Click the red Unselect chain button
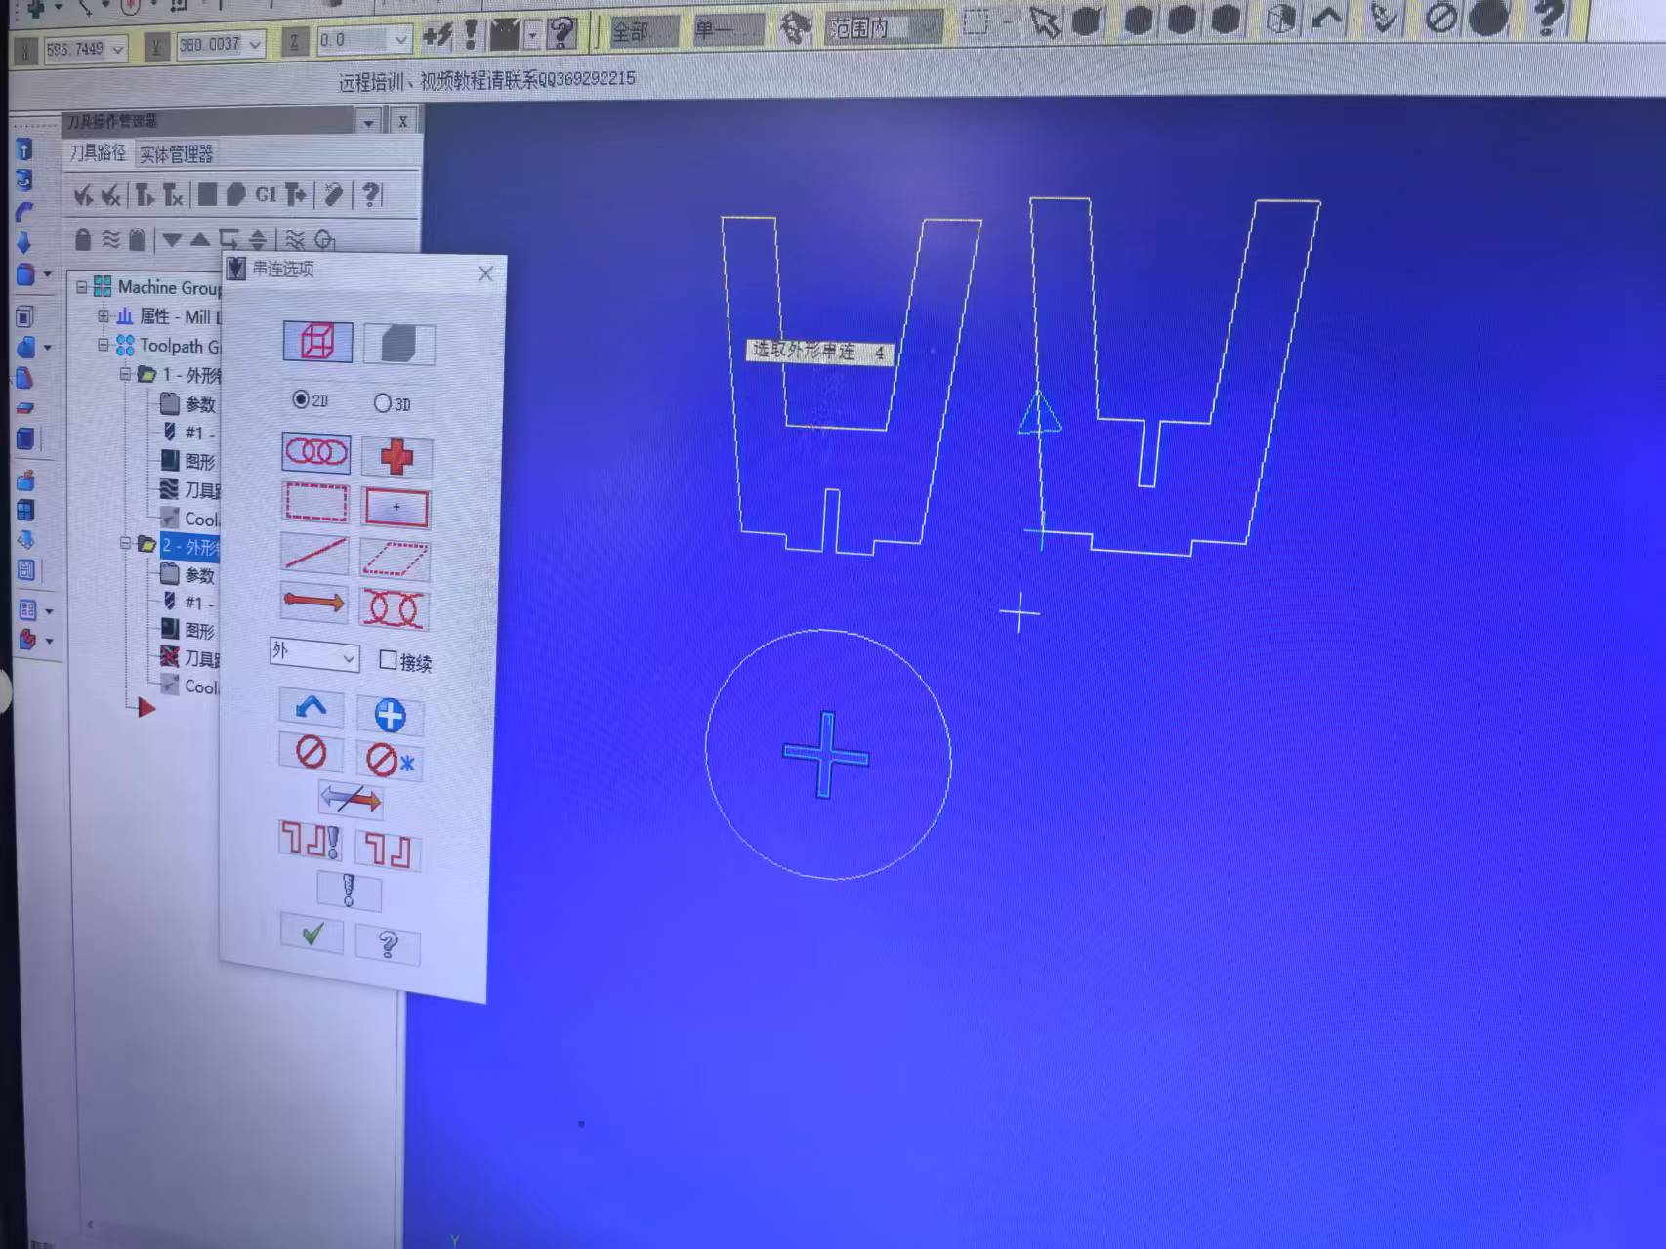Viewport: 1666px width, 1249px height. [311, 752]
